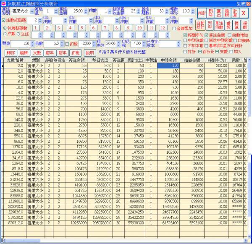
Task: Toggle the 注數或號碼 checkbox
Action: click(3, 20)
